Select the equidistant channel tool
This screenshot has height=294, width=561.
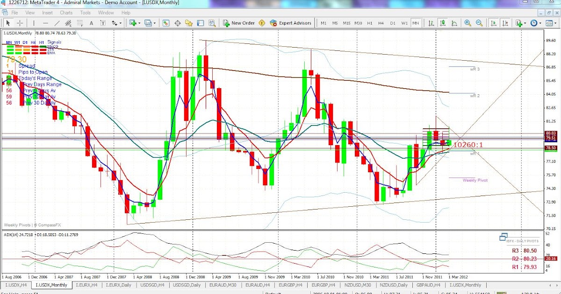(x=68, y=23)
